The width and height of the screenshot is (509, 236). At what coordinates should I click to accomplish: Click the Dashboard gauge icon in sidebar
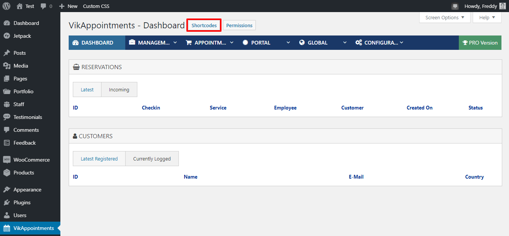7,23
